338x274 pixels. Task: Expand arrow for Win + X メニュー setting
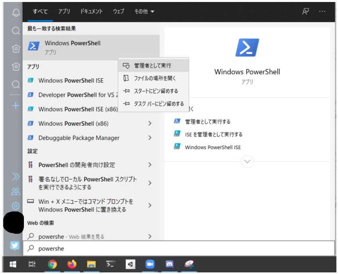pyautogui.click(x=150, y=205)
